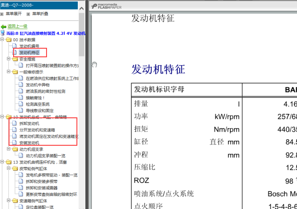Click the 奥迪--Q7--2008- title bar
The width and height of the screenshot is (297, 209).
[x=39, y=5]
